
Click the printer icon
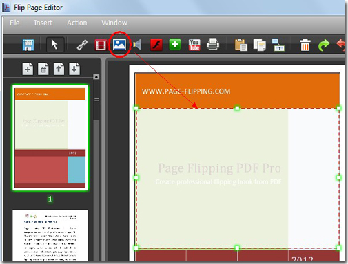pos(213,44)
